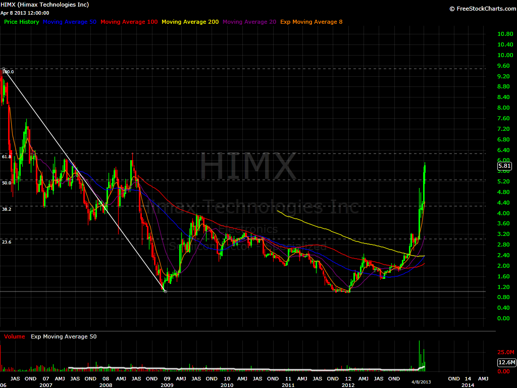The width and height of the screenshot is (517, 388).
Task: Select the 38.2 Fibonacci level label
Action: [7, 209]
